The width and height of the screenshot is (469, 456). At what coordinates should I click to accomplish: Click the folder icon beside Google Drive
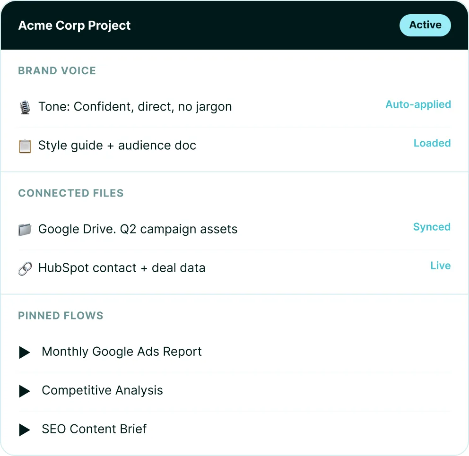[25, 230]
